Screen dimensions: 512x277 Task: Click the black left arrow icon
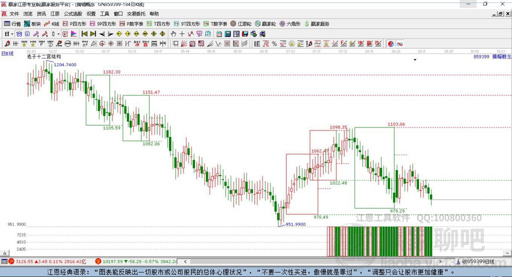[102, 34]
